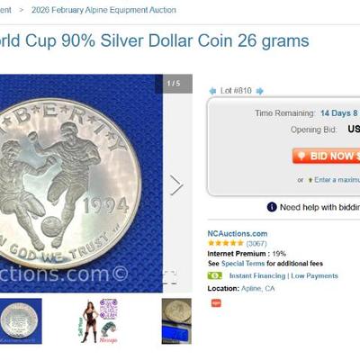Click the green Instant Financing dollar icon
The height and width of the screenshot is (360, 360).
point(215,275)
